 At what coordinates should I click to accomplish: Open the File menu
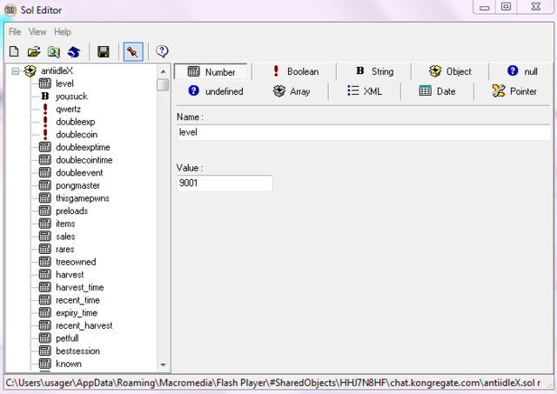[x=15, y=31]
